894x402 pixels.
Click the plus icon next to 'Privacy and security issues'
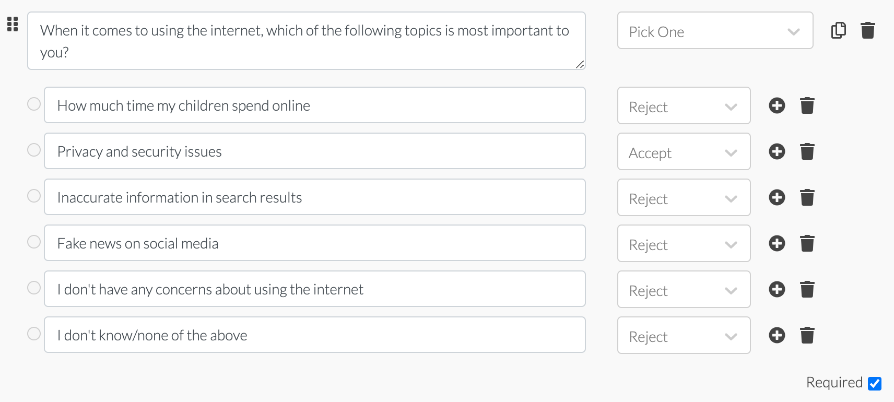pos(777,151)
